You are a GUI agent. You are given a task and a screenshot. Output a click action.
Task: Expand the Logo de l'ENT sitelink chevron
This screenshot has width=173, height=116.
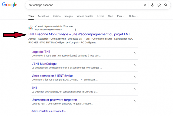click(135, 53)
